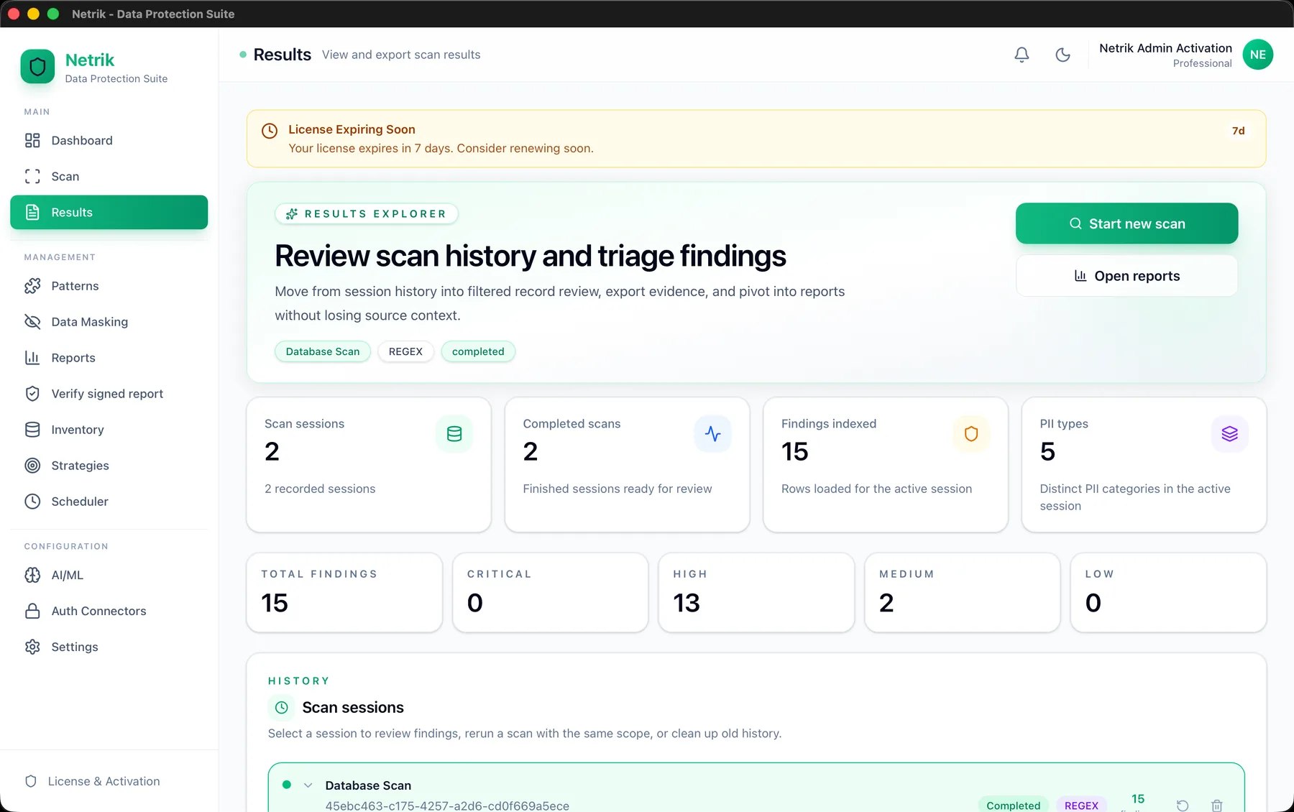Image resolution: width=1294 pixels, height=812 pixels.
Task: Click the clock icon in license warning
Action: coord(270,131)
